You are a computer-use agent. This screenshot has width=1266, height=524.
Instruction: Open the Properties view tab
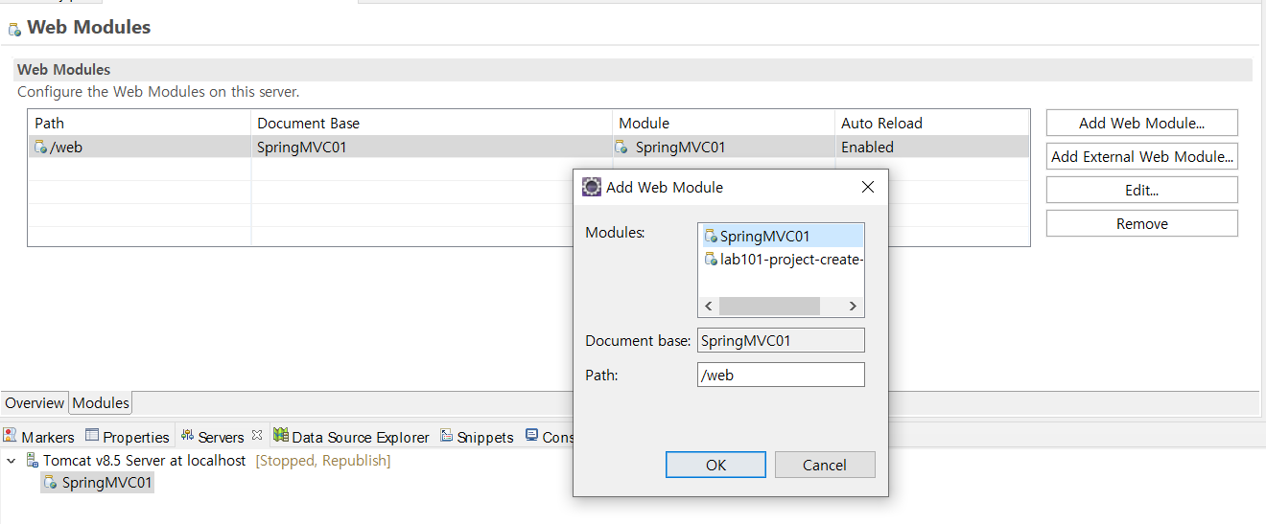(x=128, y=437)
